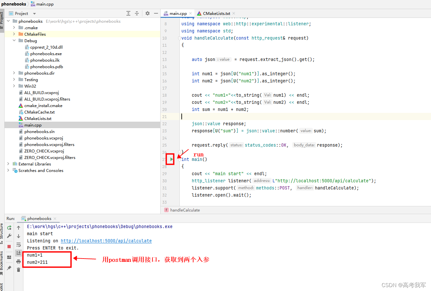Viewport: 431px width, 291px height.
Task: Rerun the phonebooks application
Action: tap(9, 227)
